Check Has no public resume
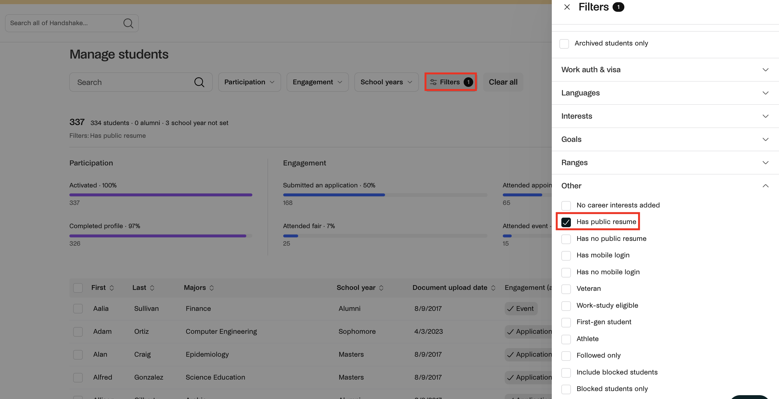Image resolution: width=779 pixels, height=399 pixels. point(566,239)
